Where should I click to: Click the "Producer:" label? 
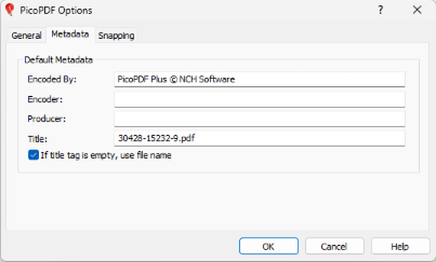pyautogui.click(x=47, y=119)
